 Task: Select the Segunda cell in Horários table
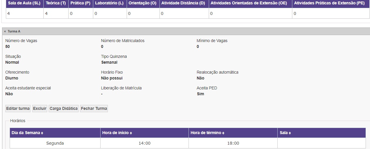click(x=55, y=143)
